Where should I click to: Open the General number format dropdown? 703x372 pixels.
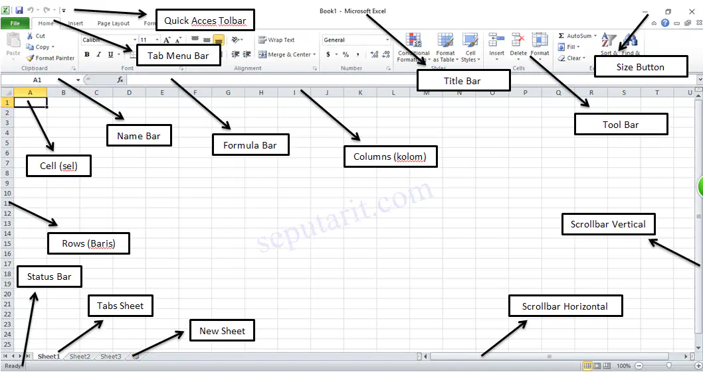pos(356,40)
